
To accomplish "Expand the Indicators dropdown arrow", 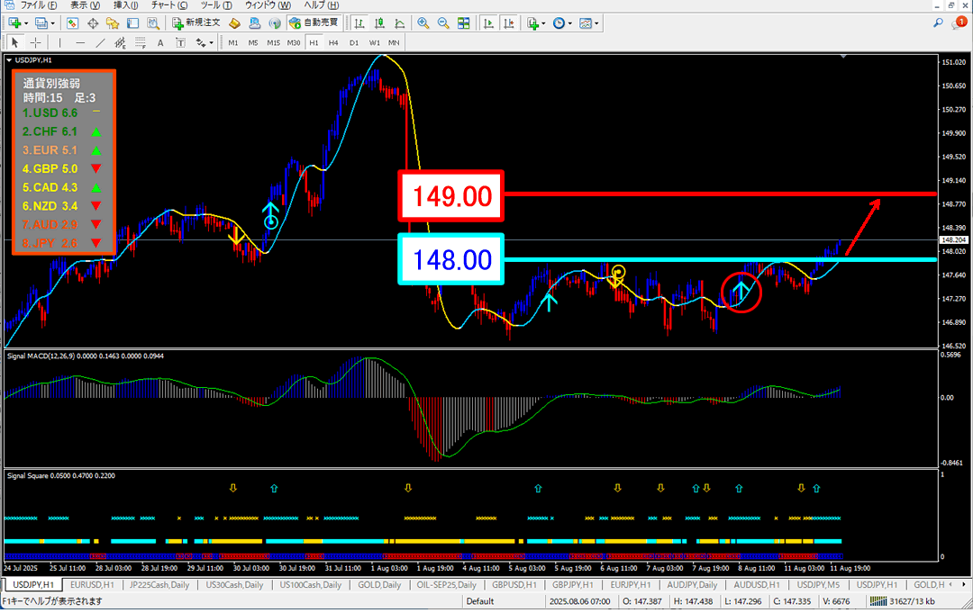I will tap(543, 23).
